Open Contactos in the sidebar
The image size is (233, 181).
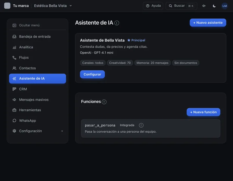[38, 68]
